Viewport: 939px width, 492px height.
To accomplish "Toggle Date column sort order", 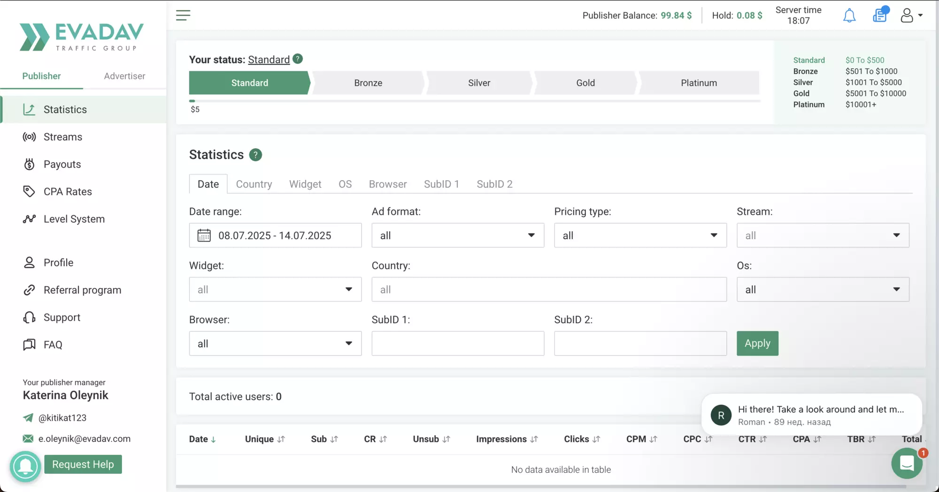I will coord(202,439).
